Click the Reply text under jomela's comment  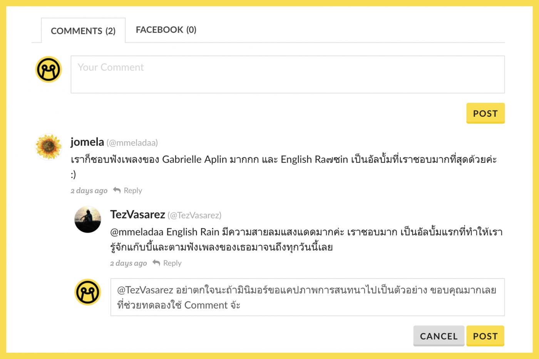click(x=133, y=191)
